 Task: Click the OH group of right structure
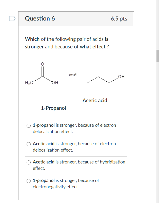(x=122, y=77)
